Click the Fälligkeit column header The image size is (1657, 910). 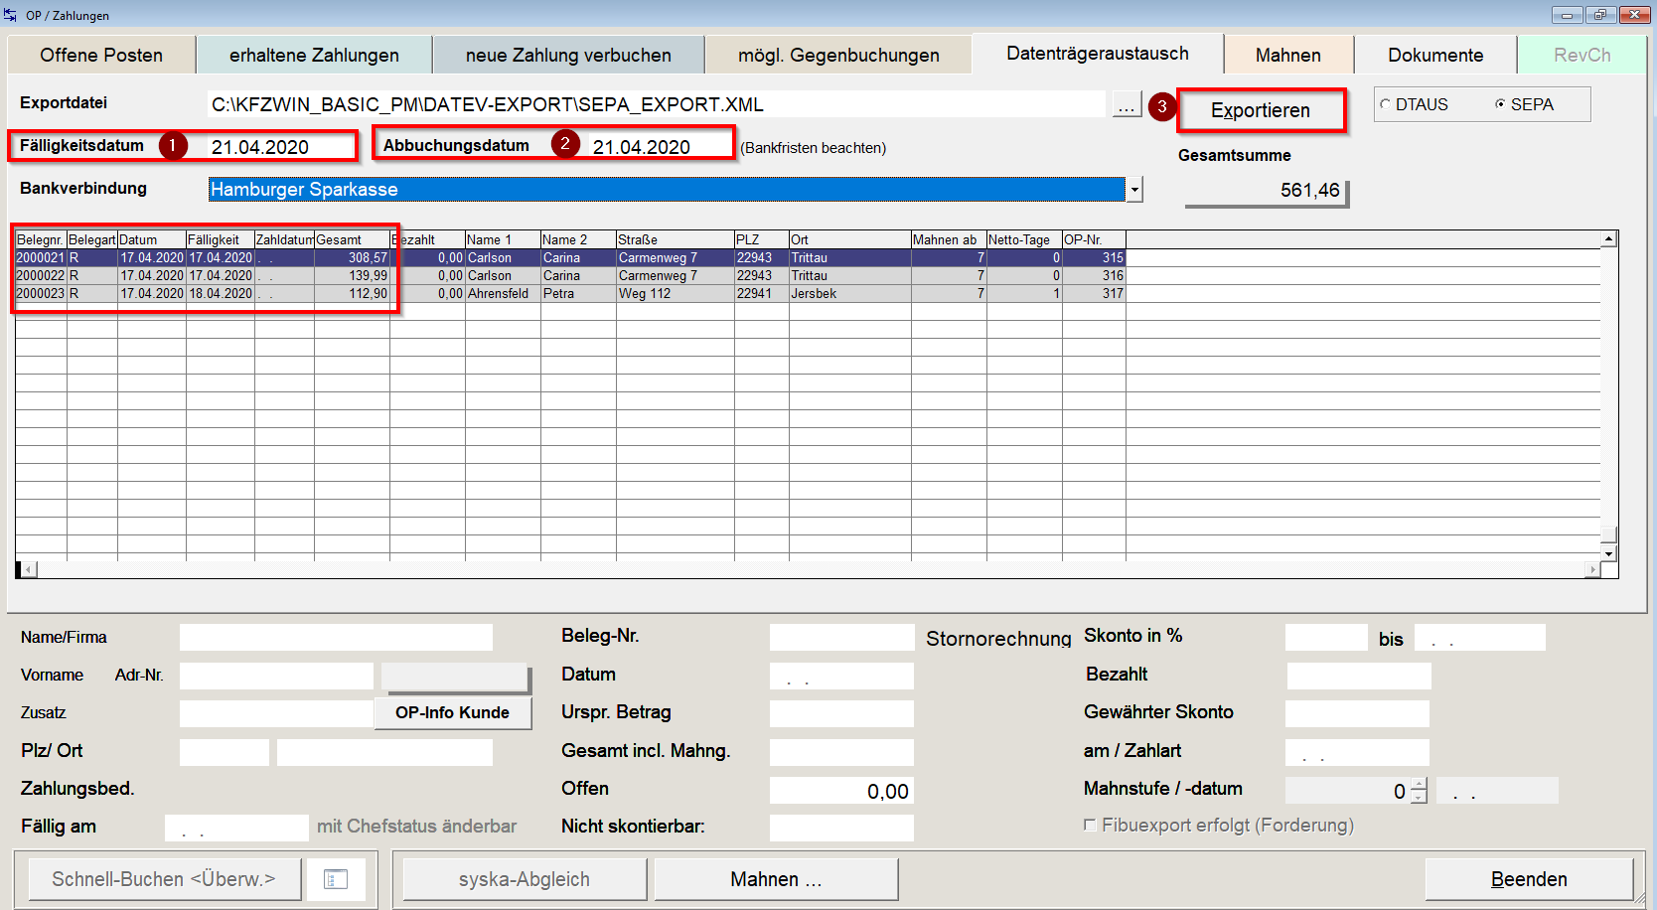point(220,239)
